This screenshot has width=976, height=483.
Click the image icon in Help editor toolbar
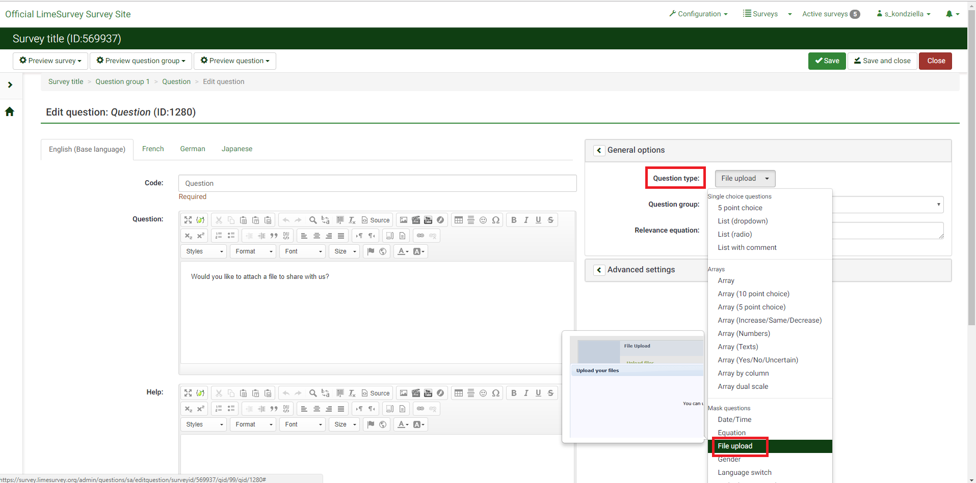(x=404, y=393)
